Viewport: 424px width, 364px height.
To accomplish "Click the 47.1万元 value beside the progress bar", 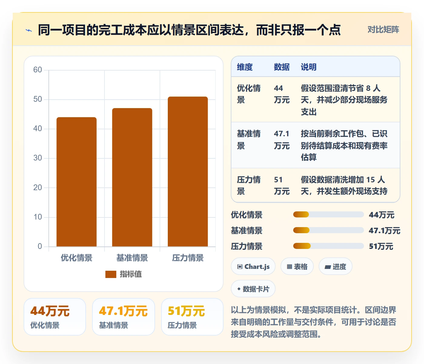I will 384,231.
